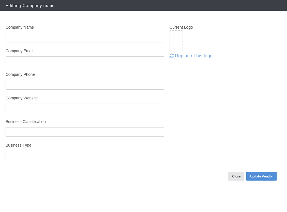Click into the Company Email text box
Screen dimensions: 287x212
click(85, 61)
